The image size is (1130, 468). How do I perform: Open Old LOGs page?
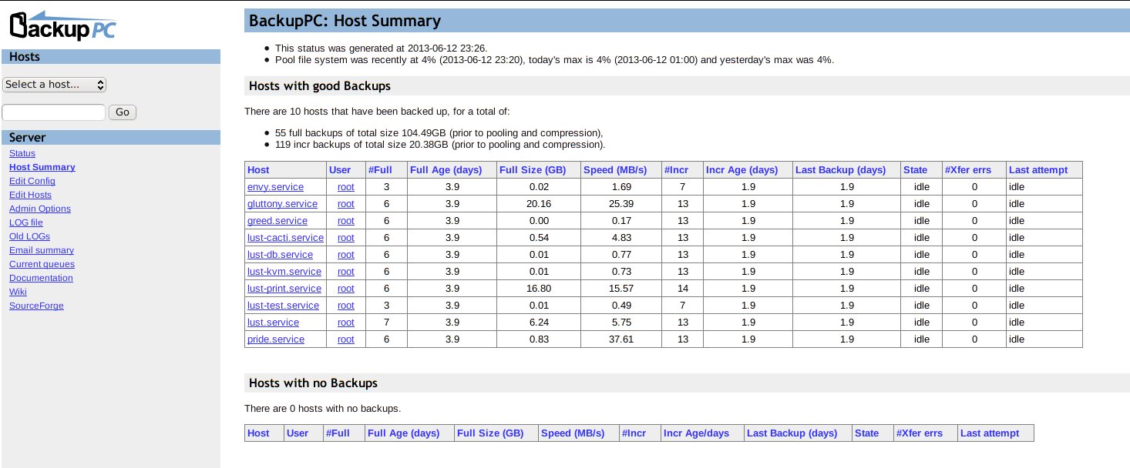[29, 236]
